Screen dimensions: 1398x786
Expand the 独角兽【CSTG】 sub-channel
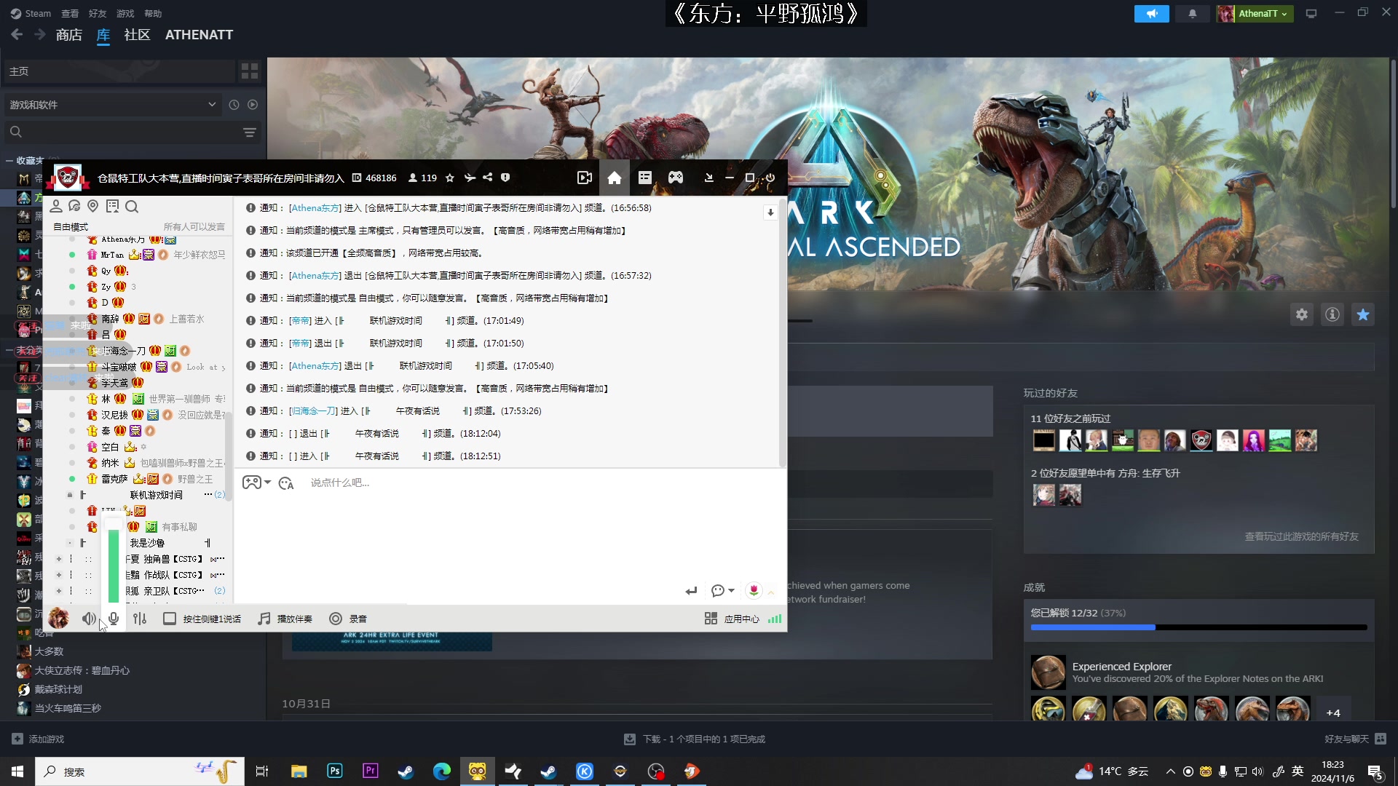(x=59, y=559)
